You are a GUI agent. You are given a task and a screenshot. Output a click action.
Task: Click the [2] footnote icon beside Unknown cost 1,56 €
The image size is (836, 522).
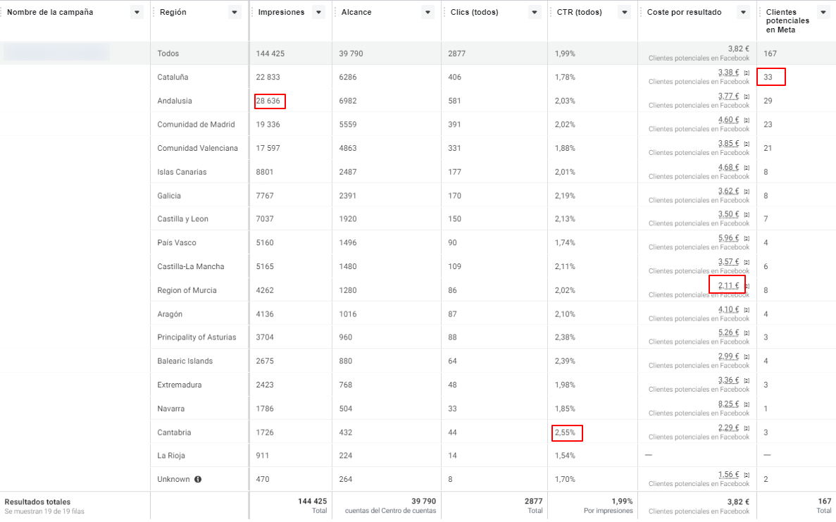(747, 475)
